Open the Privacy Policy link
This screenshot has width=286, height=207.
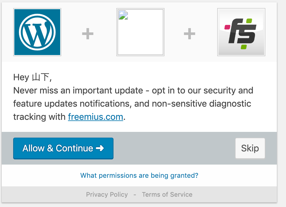tap(107, 194)
